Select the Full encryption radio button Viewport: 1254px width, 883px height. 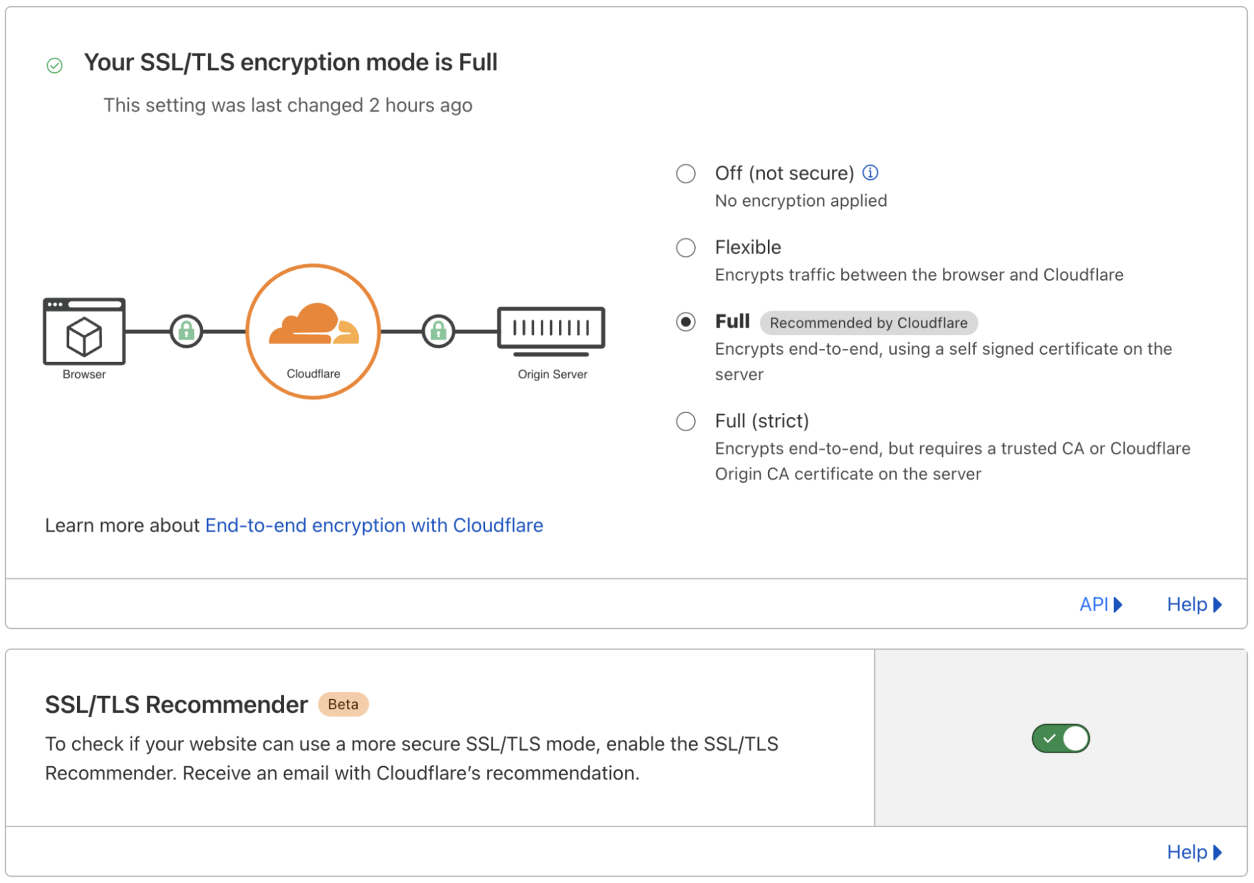686,322
